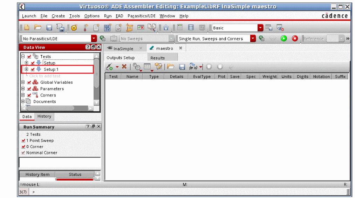Screen dimensions: 355x198
Task: Start simulation with green run button
Action: pyautogui.click(x=284, y=38)
